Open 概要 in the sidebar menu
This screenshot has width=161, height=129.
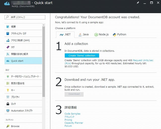coord(23,27)
